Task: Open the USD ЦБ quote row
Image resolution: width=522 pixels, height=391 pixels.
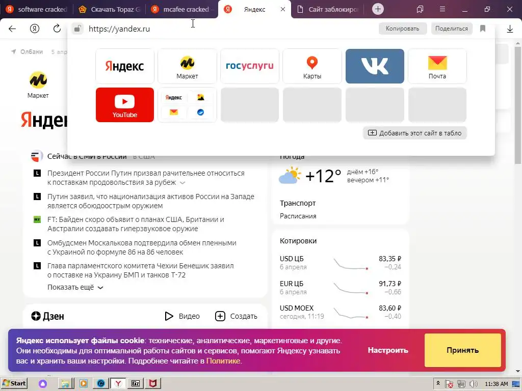Action: click(x=340, y=263)
